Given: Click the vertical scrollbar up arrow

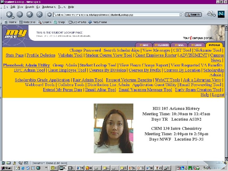Looking at the screenshot, I should (226, 27).
